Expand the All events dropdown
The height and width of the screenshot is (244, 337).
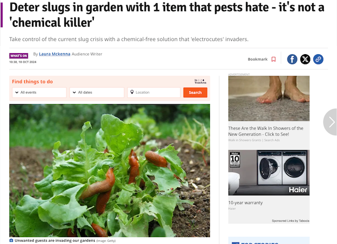coord(39,93)
